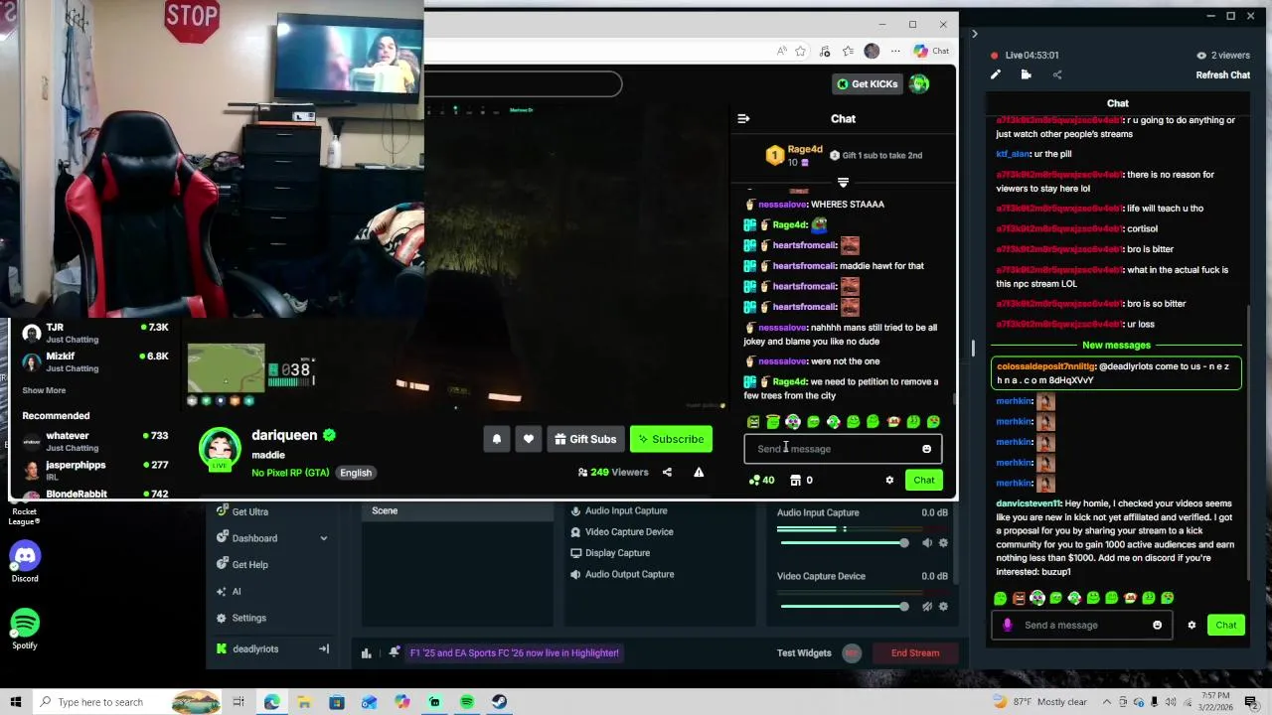This screenshot has width=1272, height=715.
Task: Open Audio Input Capture mixer settings gear
Action: coord(943,543)
